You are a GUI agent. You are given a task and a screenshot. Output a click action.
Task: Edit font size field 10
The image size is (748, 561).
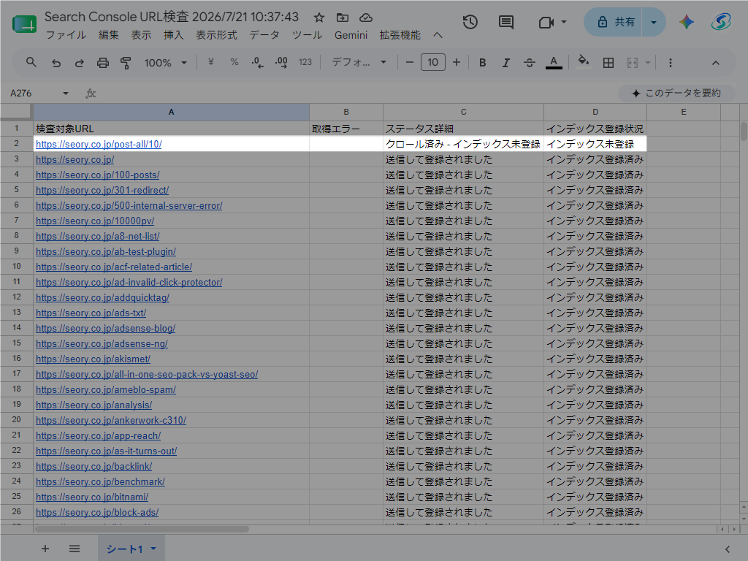click(x=432, y=63)
